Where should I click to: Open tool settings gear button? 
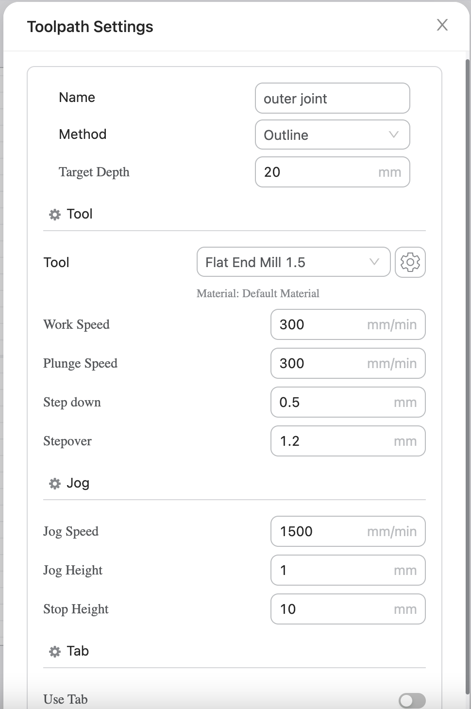click(x=410, y=262)
